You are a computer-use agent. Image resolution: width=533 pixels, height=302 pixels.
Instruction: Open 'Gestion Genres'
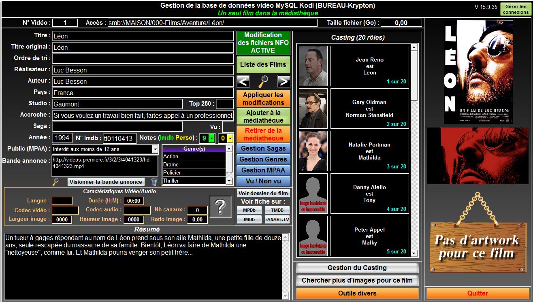263,159
